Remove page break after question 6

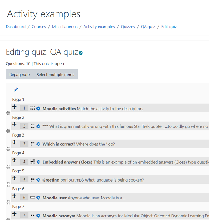click(8, 202)
